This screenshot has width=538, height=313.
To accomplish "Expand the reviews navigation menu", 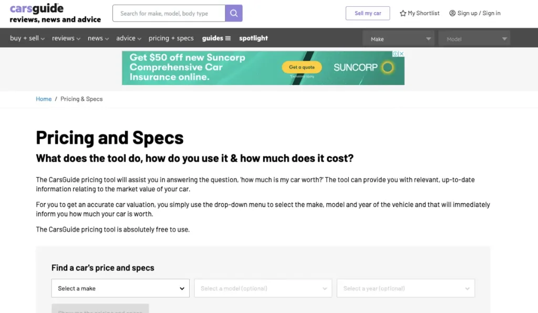I will click(x=66, y=38).
